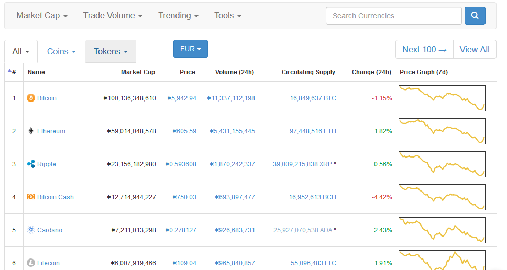
Task: Open the Ethereum name link
Action: [x=51, y=131]
